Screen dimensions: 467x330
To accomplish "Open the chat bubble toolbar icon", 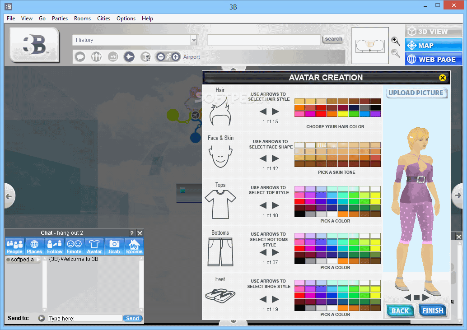I will tap(80, 56).
